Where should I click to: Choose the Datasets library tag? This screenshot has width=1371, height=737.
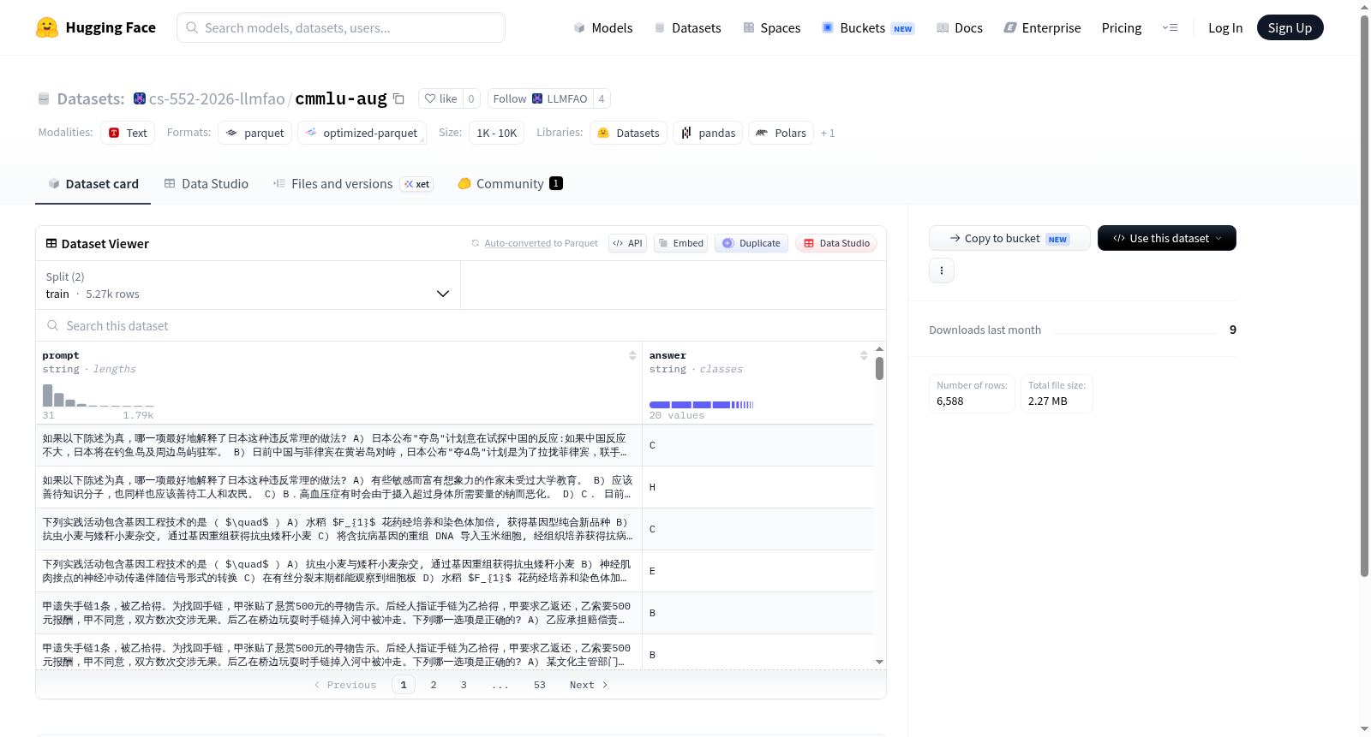tap(628, 133)
